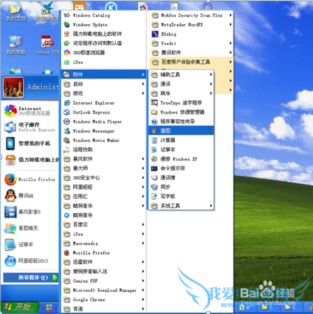Launch 命令提示符 (Command Prompt)
The image size is (313, 314).
181,168
